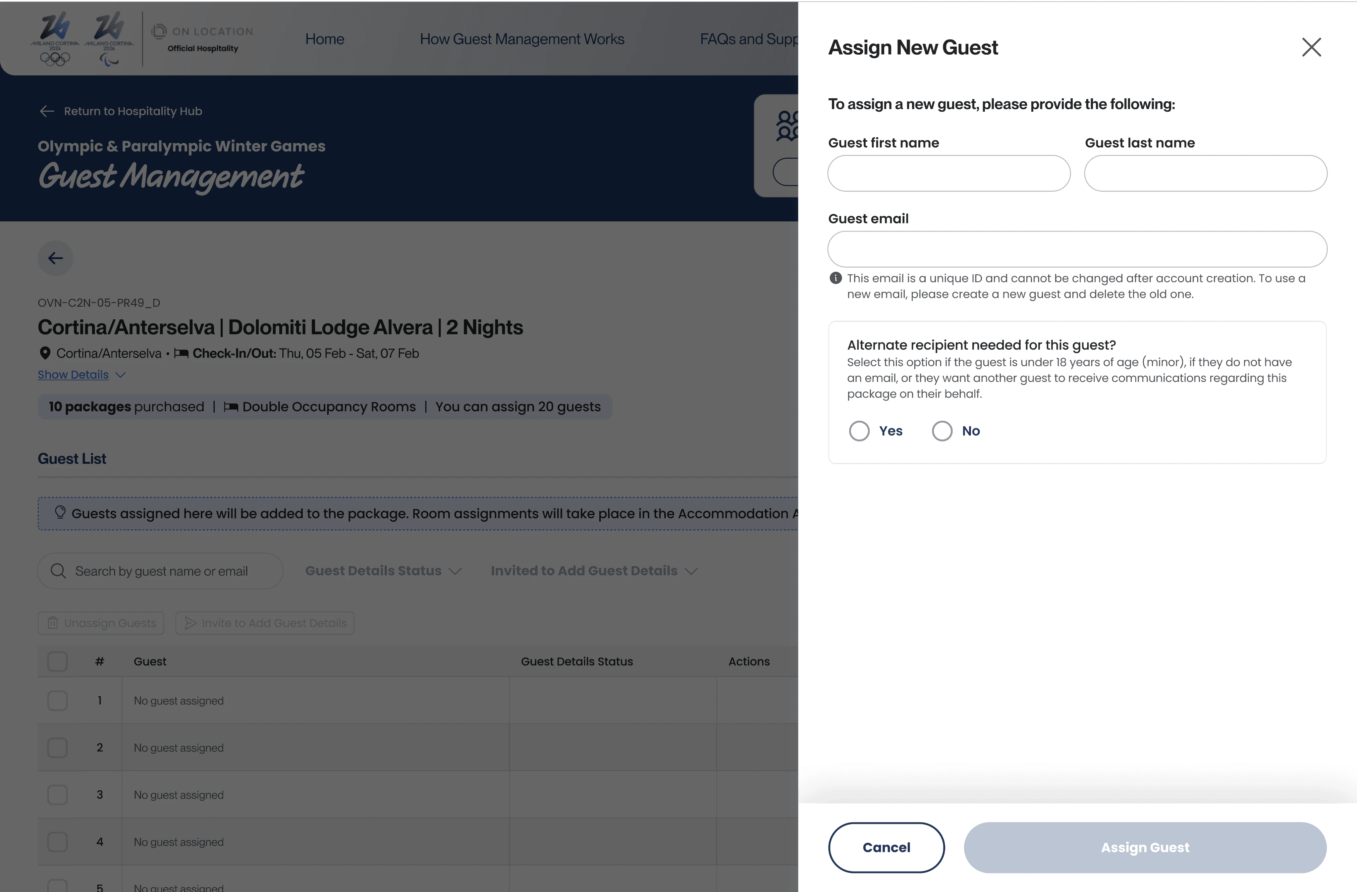Click the send icon in Invite button
The width and height of the screenshot is (1357, 892).
coord(190,623)
